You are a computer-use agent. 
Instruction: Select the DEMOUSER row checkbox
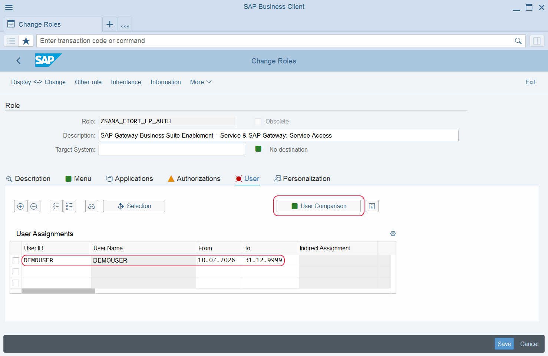coord(16,261)
